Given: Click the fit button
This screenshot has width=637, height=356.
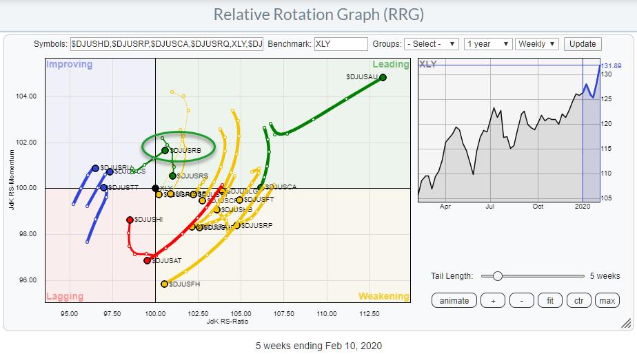Looking at the screenshot, I should click(549, 300).
